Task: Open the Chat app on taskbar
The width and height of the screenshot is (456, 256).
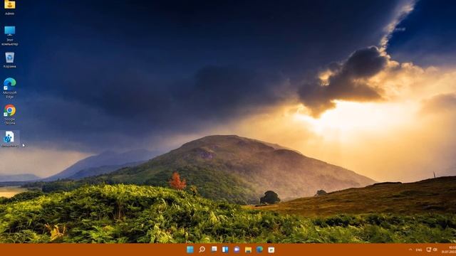Action: pos(237,250)
